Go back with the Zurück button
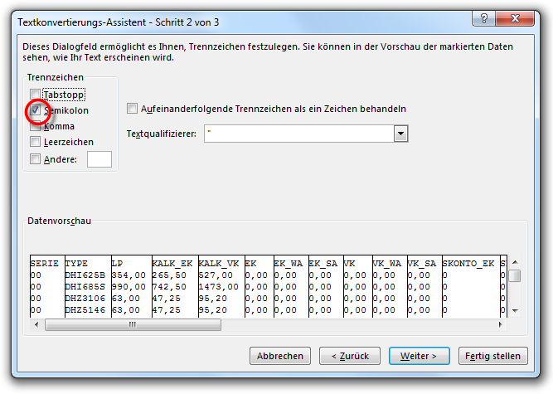Image resolution: width=553 pixels, height=394 pixels. pyautogui.click(x=352, y=356)
